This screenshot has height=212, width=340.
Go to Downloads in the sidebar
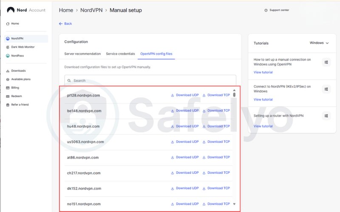coord(18,71)
